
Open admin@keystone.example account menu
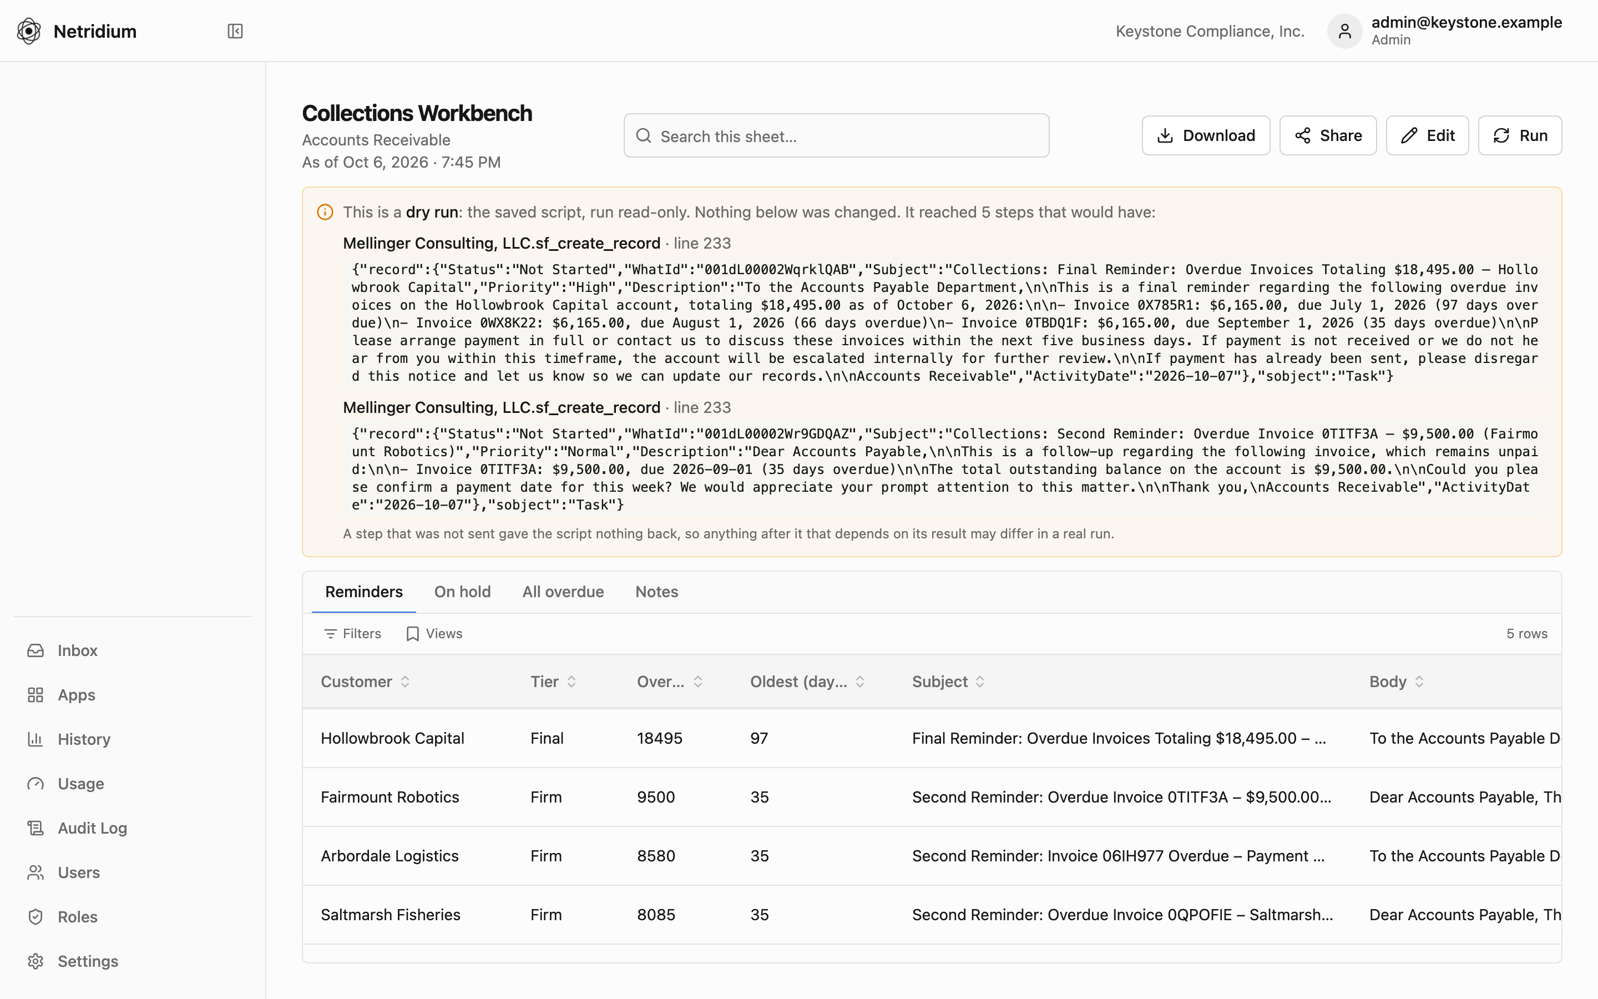(1466, 22)
